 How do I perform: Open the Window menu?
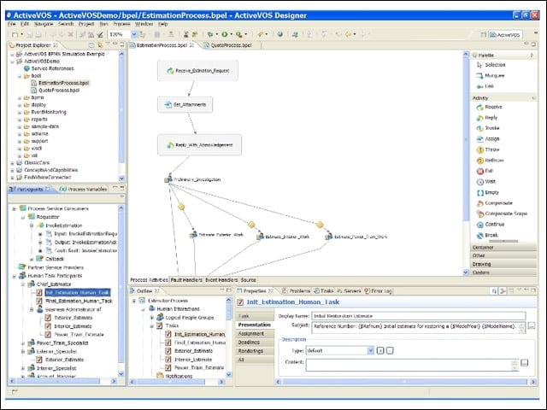[x=144, y=24]
